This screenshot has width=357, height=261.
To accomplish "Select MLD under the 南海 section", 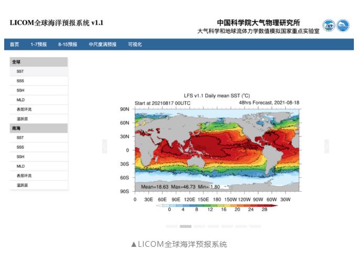I will click(39, 166).
